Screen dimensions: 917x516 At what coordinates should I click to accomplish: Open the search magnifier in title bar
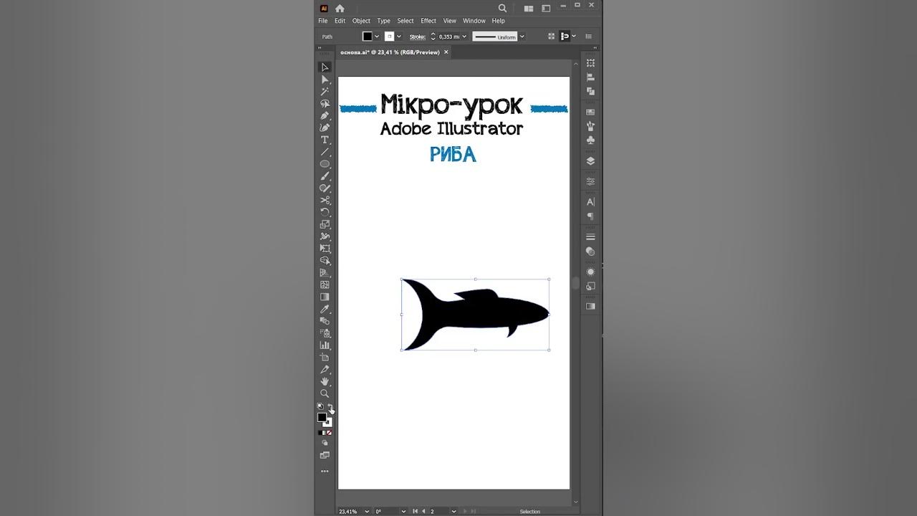502,9
